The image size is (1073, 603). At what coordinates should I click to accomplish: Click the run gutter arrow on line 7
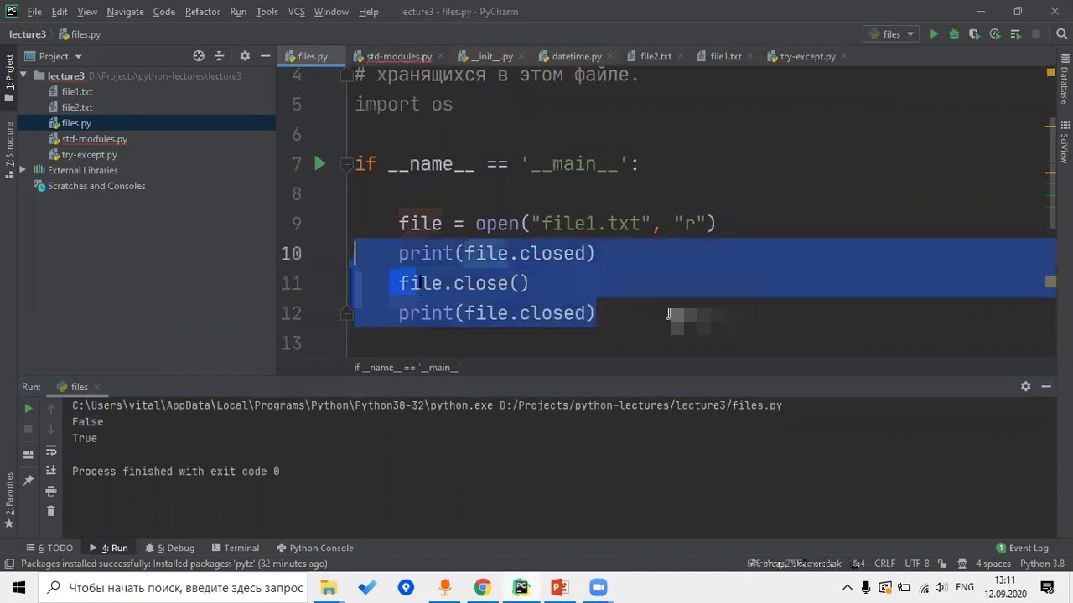coord(319,164)
